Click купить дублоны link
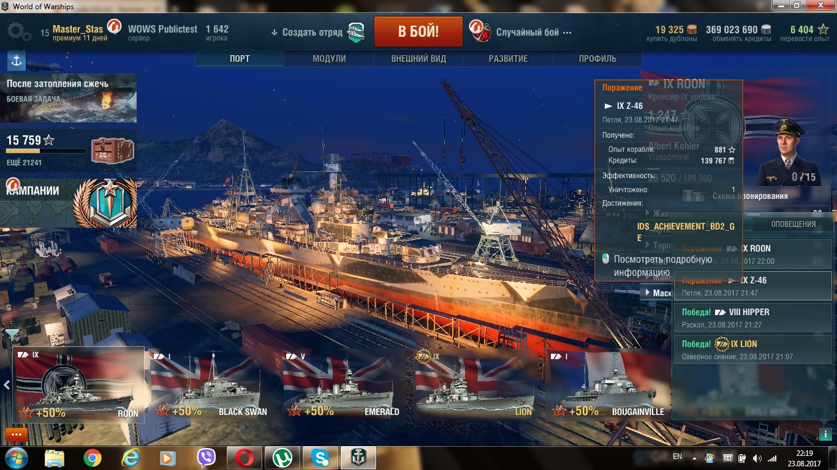The width and height of the screenshot is (837, 470). 672,39
